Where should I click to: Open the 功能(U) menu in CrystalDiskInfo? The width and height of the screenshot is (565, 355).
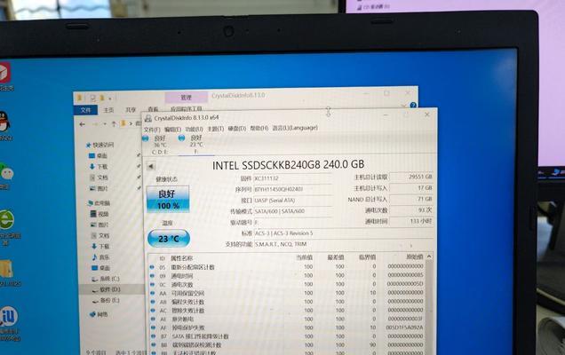[x=194, y=129]
